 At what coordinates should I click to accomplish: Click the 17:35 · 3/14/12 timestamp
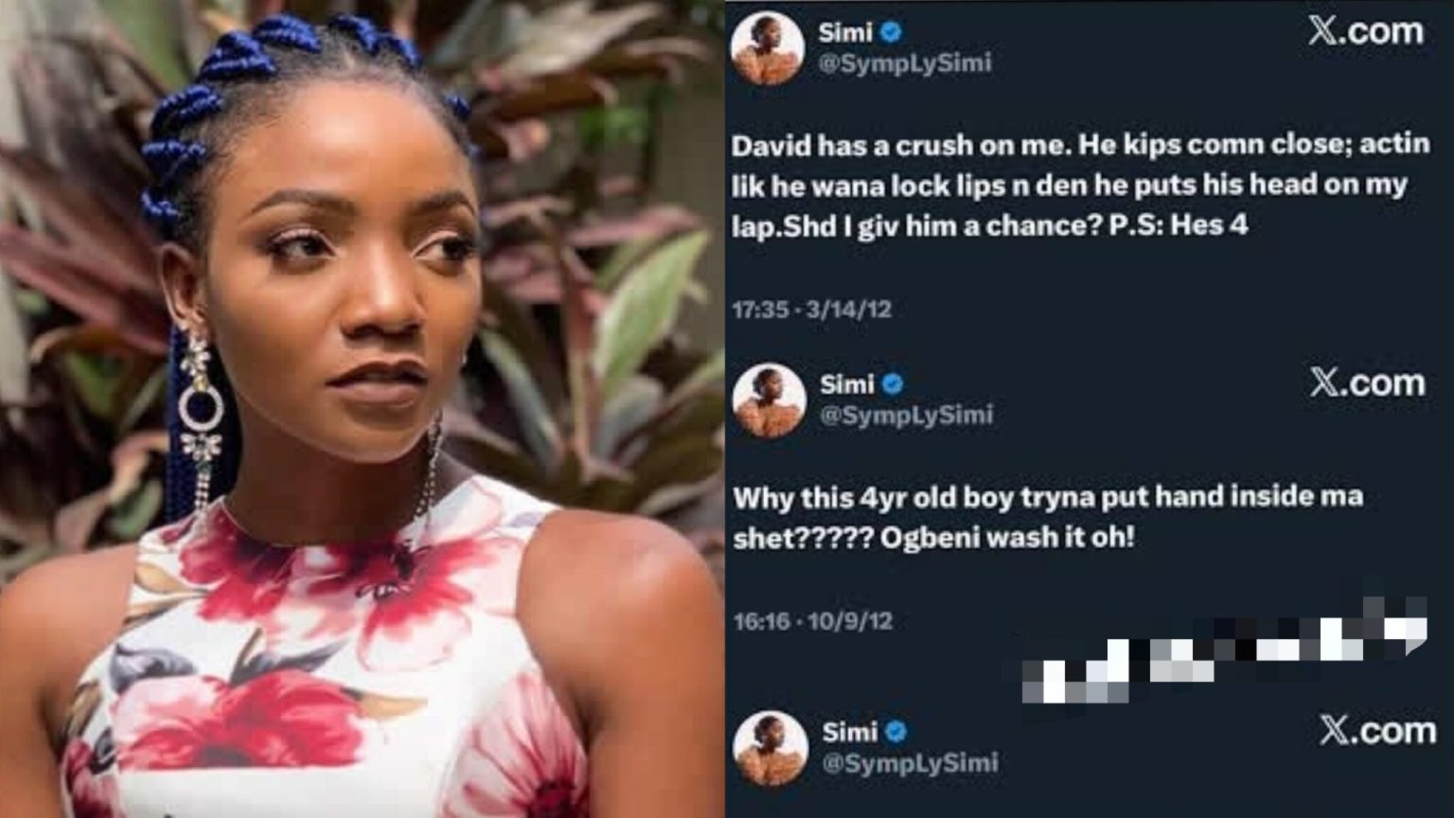[811, 310]
